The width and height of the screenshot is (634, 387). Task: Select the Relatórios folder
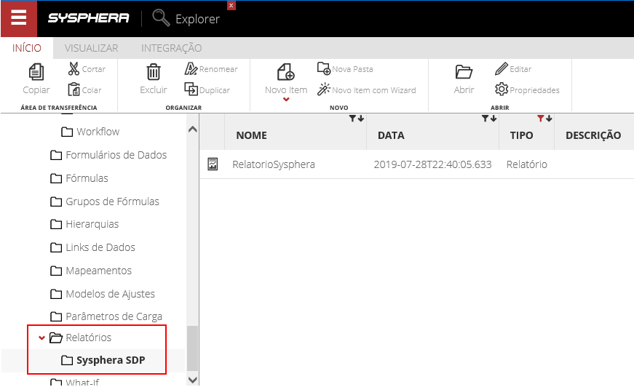pos(80,338)
